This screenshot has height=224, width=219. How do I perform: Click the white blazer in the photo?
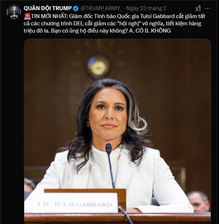[108, 178]
